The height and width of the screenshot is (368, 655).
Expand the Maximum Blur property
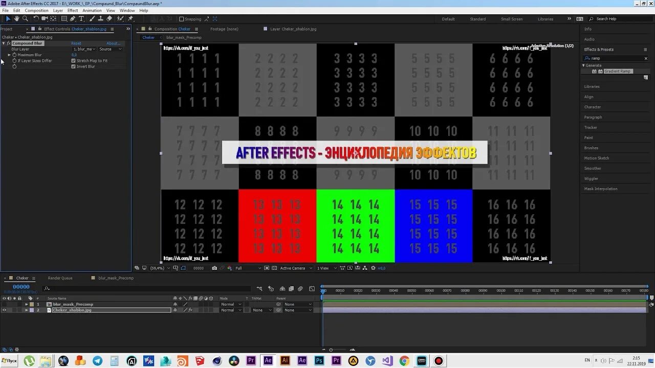(9, 55)
